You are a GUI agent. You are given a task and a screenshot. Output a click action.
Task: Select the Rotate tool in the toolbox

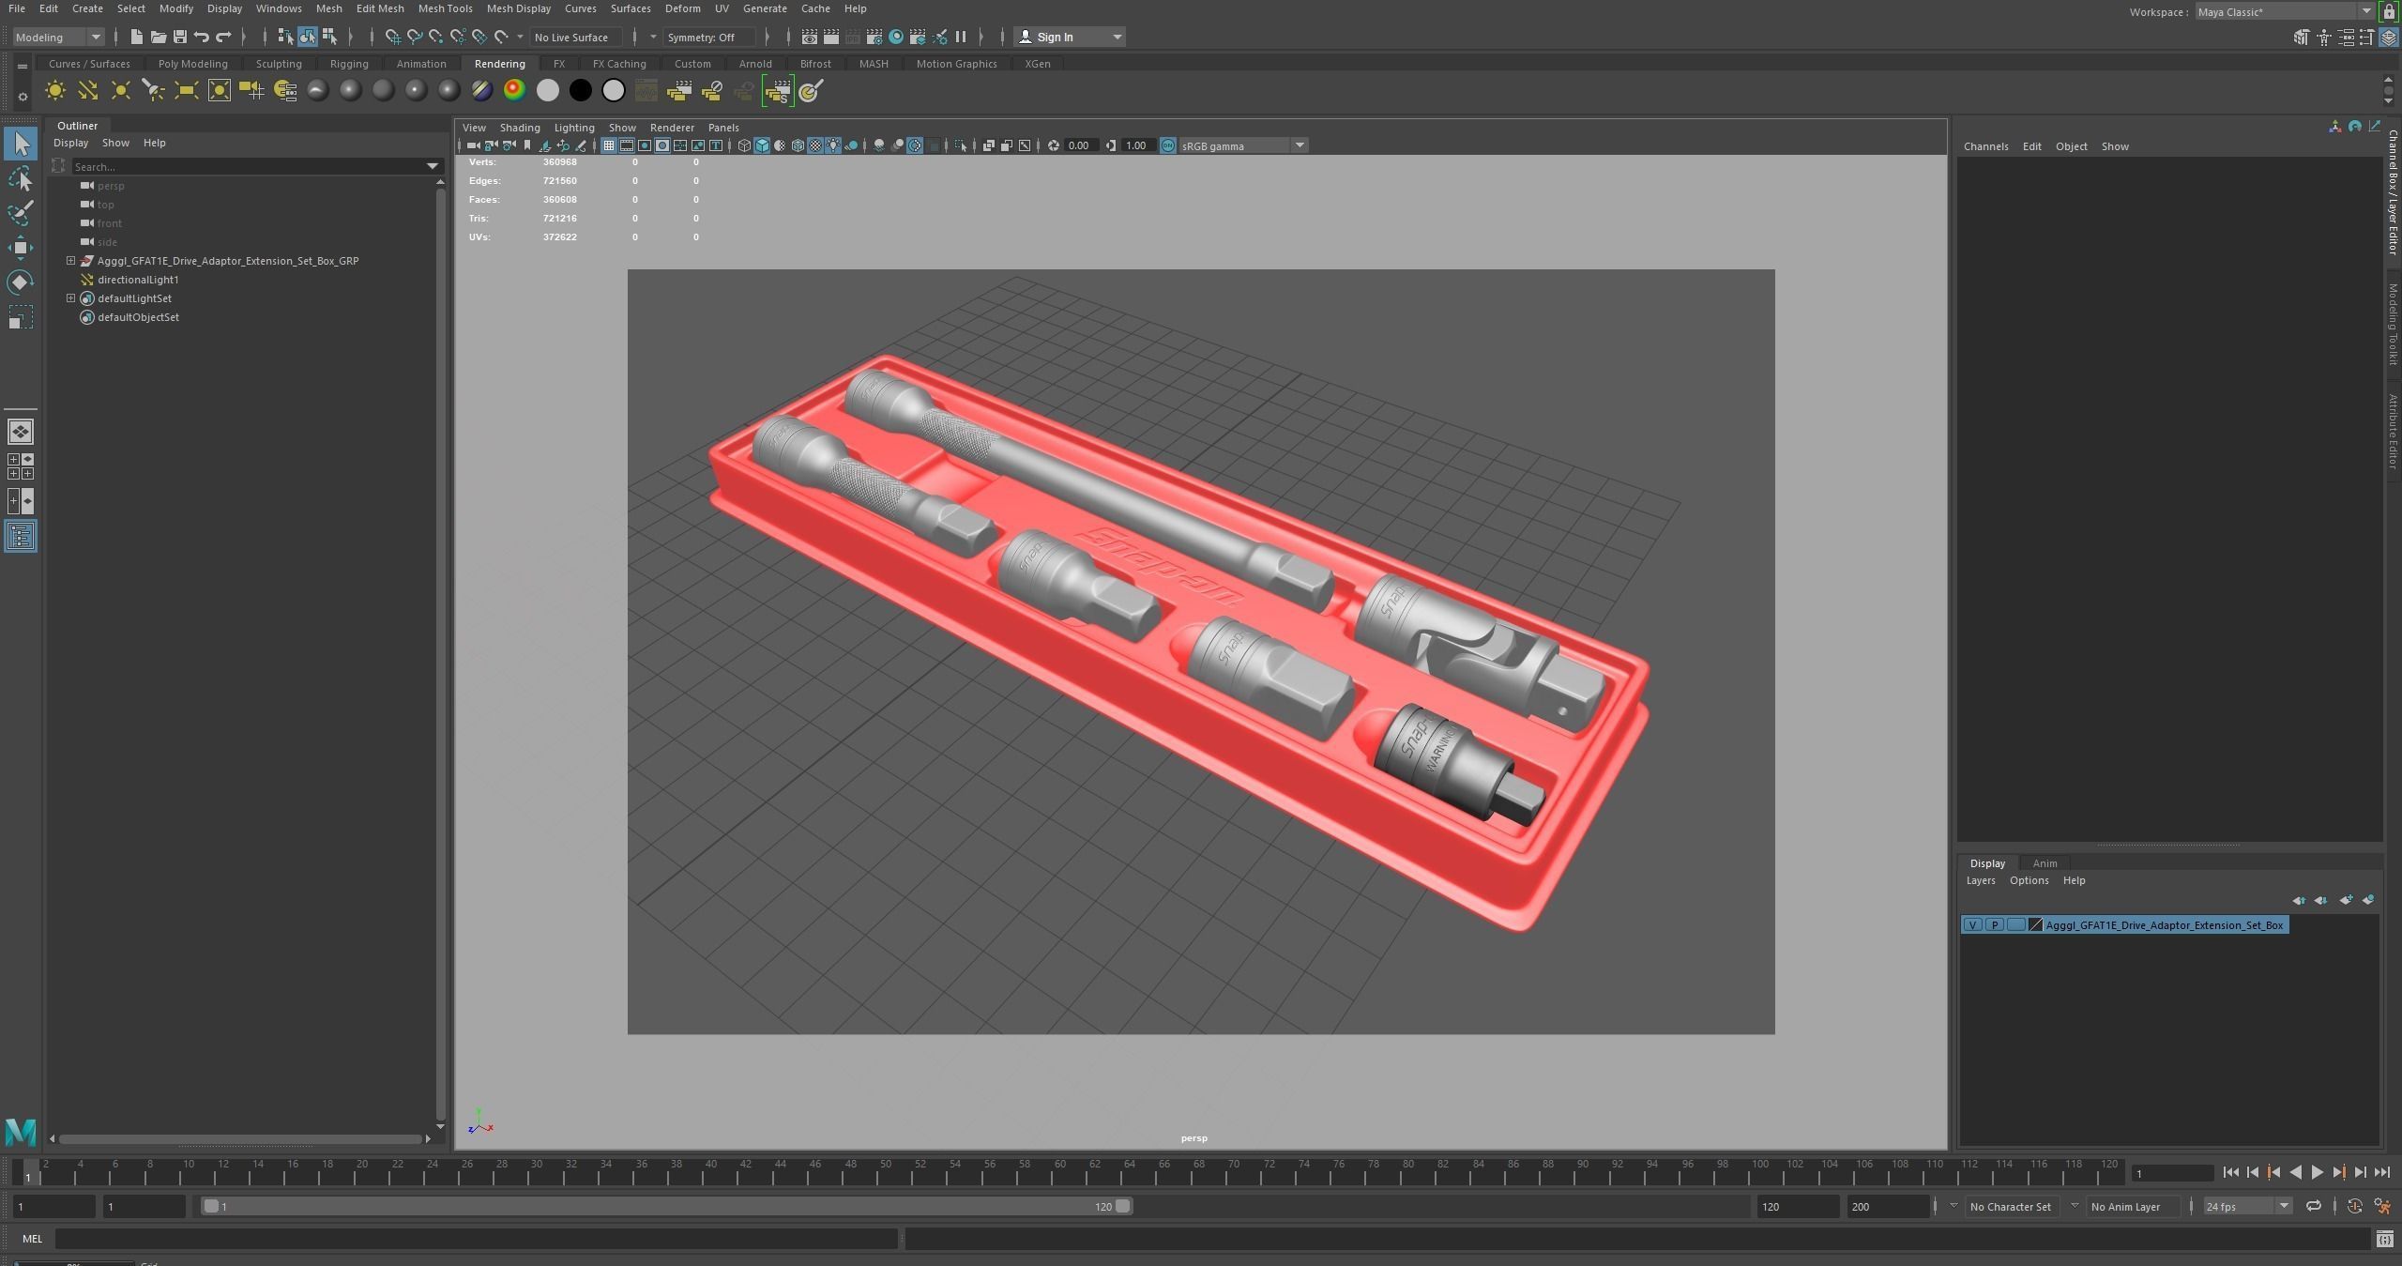[x=20, y=282]
